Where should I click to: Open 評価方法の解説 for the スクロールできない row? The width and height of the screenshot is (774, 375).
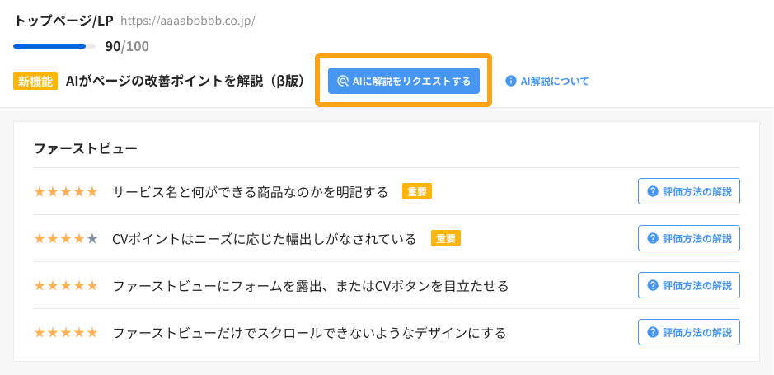[x=689, y=332]
